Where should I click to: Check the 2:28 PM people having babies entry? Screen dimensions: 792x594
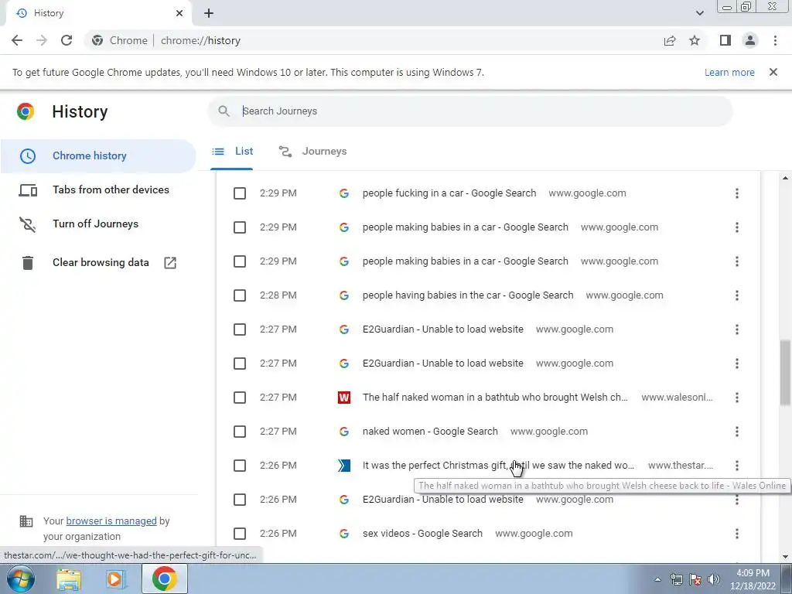click(240, 295)
